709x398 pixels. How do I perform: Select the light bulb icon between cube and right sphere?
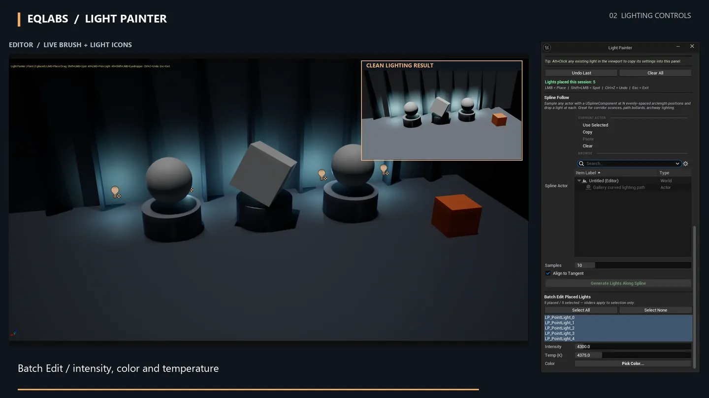click(322, 175)
